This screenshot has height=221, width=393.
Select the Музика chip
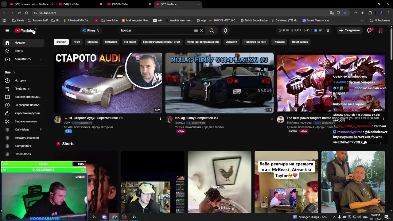coord(92,42)
